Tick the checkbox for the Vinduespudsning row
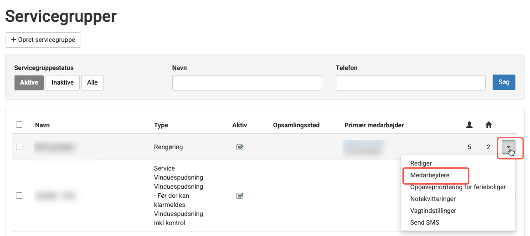This screenshot has height=236, width=530. pyautogui.click(x=19, y=196)
